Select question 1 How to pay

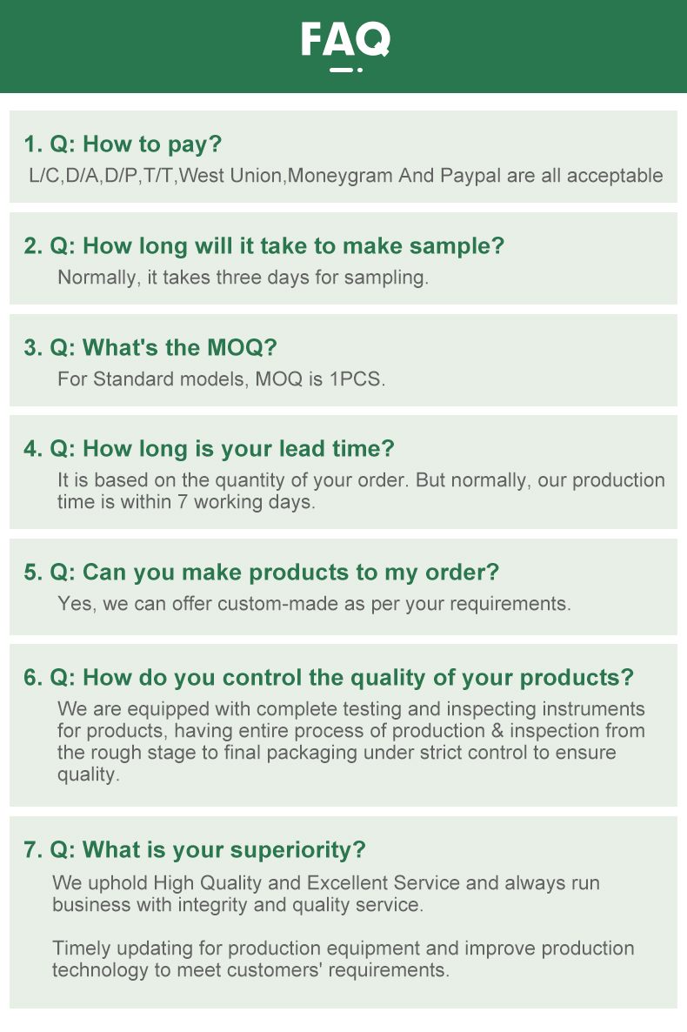tap(123, 144)
